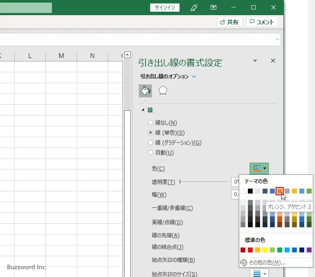The height and width of the screenshot is (277, 315).
Task: Open the Fill & Line paint bucket tab
Action: pyautogui.click(x=145, y=91)
